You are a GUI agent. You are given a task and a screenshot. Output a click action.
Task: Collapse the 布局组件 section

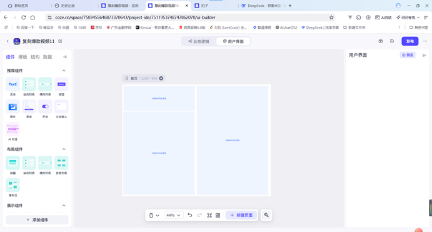click(64, 149)
